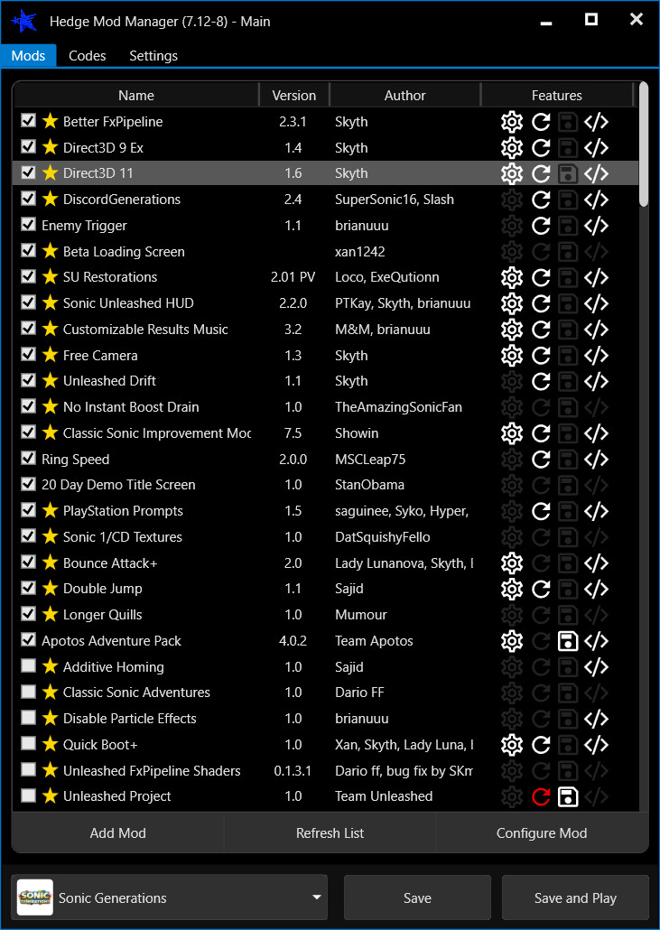Enable the Disable Particle Effects mod checkbox
Viewport: 660px width, 930px height.
pos(28,719)
